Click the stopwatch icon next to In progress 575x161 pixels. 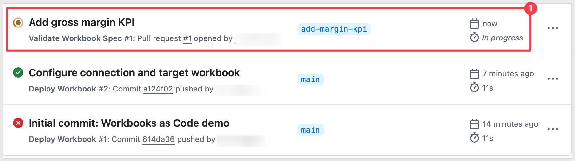475,38
